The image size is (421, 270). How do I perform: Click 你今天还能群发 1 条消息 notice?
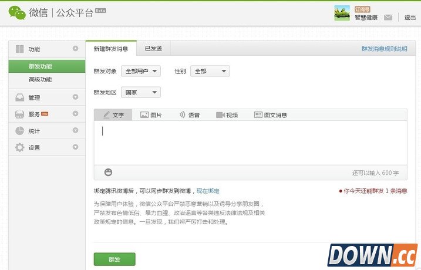click(x=373, y=191)
